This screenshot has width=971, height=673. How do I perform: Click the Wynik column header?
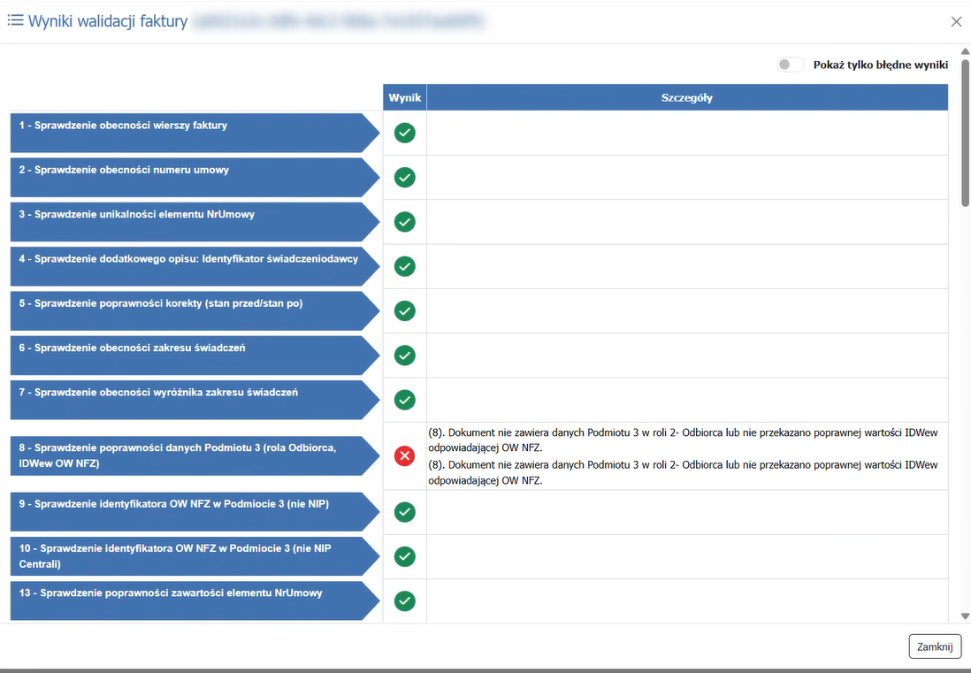click(x=405, y=97)
